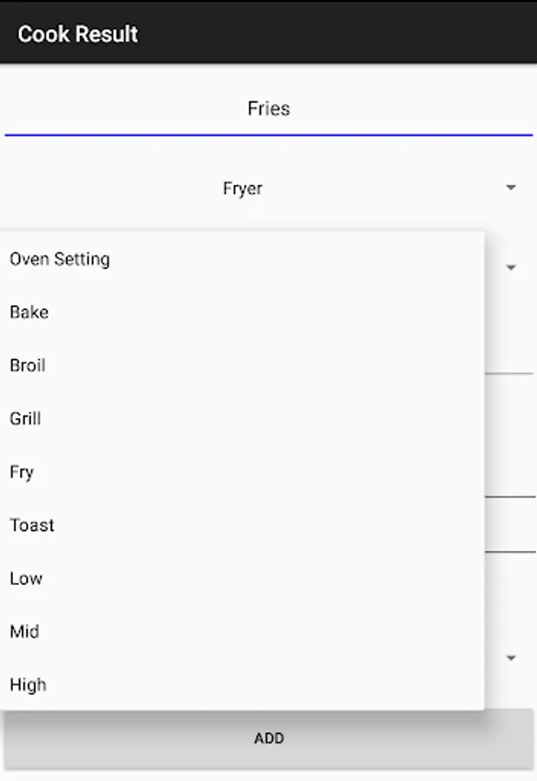Viewport: 537px width, 781px height.
Task: Choose Bake from the list
Action: pyautogui.click(x=29, y=312)
